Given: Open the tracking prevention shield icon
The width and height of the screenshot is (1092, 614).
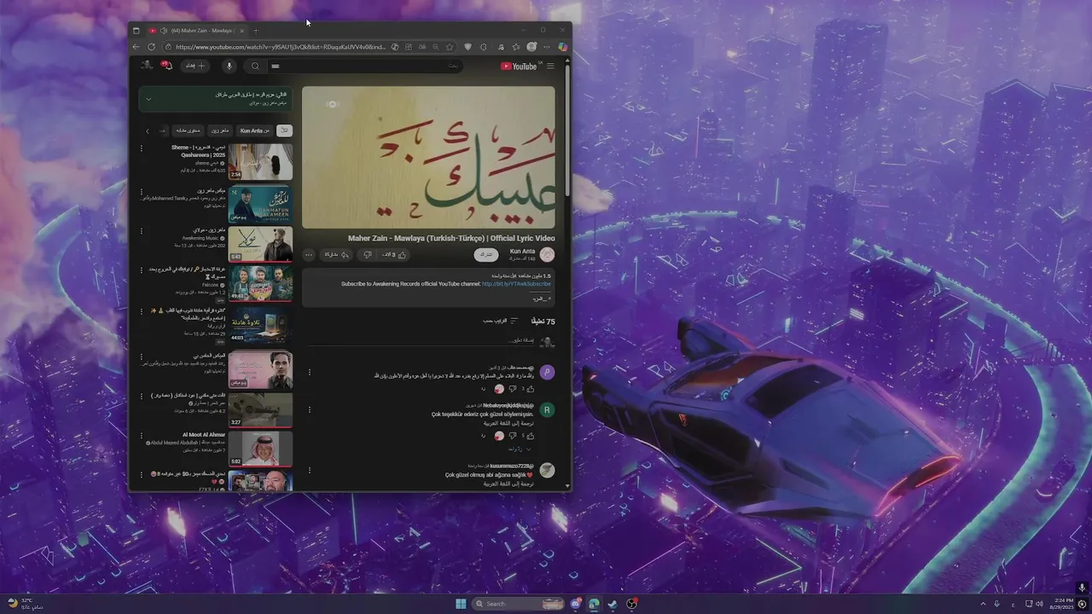Looking at the screenshot, I should (x=468, y=47).
